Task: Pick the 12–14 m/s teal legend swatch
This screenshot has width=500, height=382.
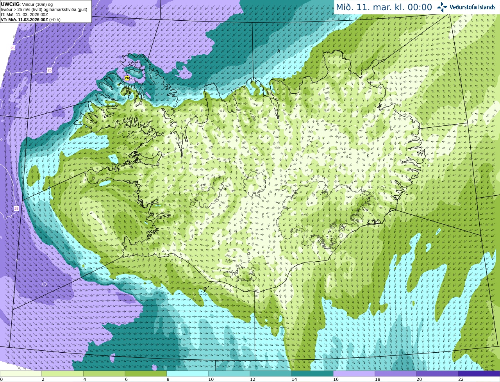Action: click(271, 374)
